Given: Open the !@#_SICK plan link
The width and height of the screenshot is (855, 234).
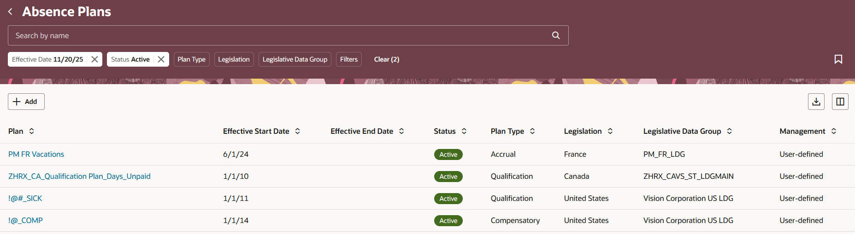Looking at the screenshot, I should click(25, 198).
